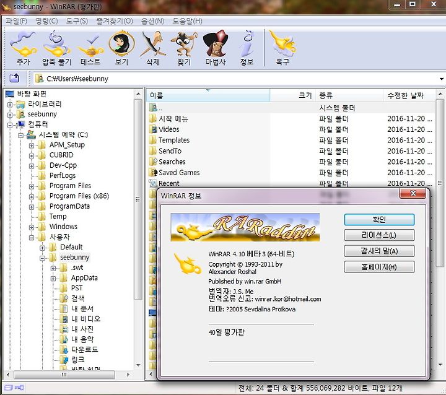This screenshot has height=395, width=446.
Task: Open the address path dropdown arrow
Action: pos(441,79)
